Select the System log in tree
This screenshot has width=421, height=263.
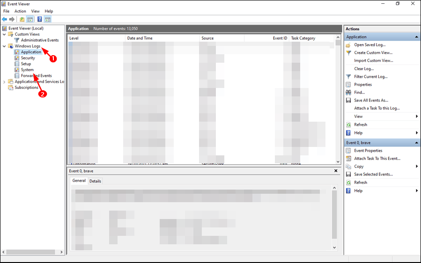click(x=27, y=70)
